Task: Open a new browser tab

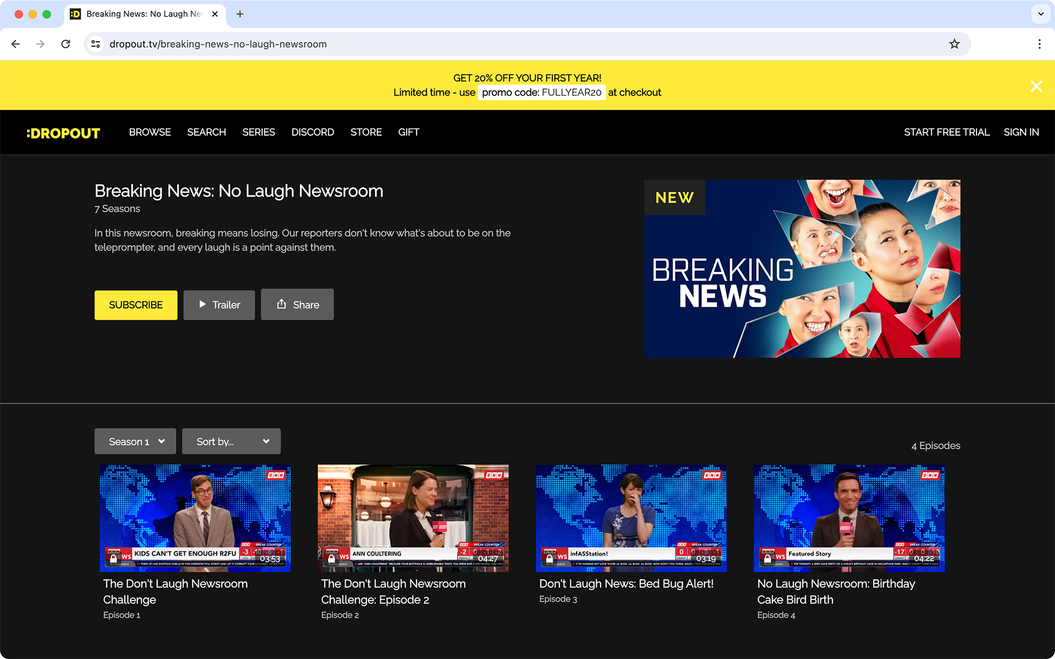Action: click(x=240, y=14)
